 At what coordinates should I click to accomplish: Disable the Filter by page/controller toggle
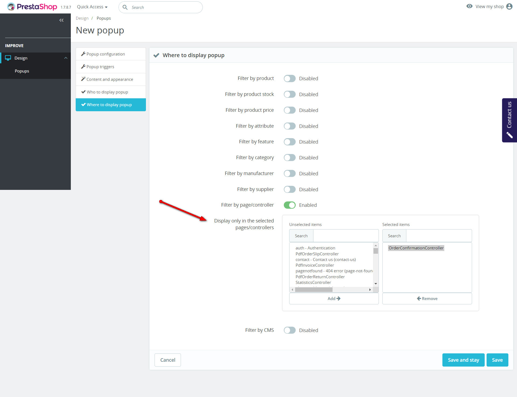tap(290, 205)
